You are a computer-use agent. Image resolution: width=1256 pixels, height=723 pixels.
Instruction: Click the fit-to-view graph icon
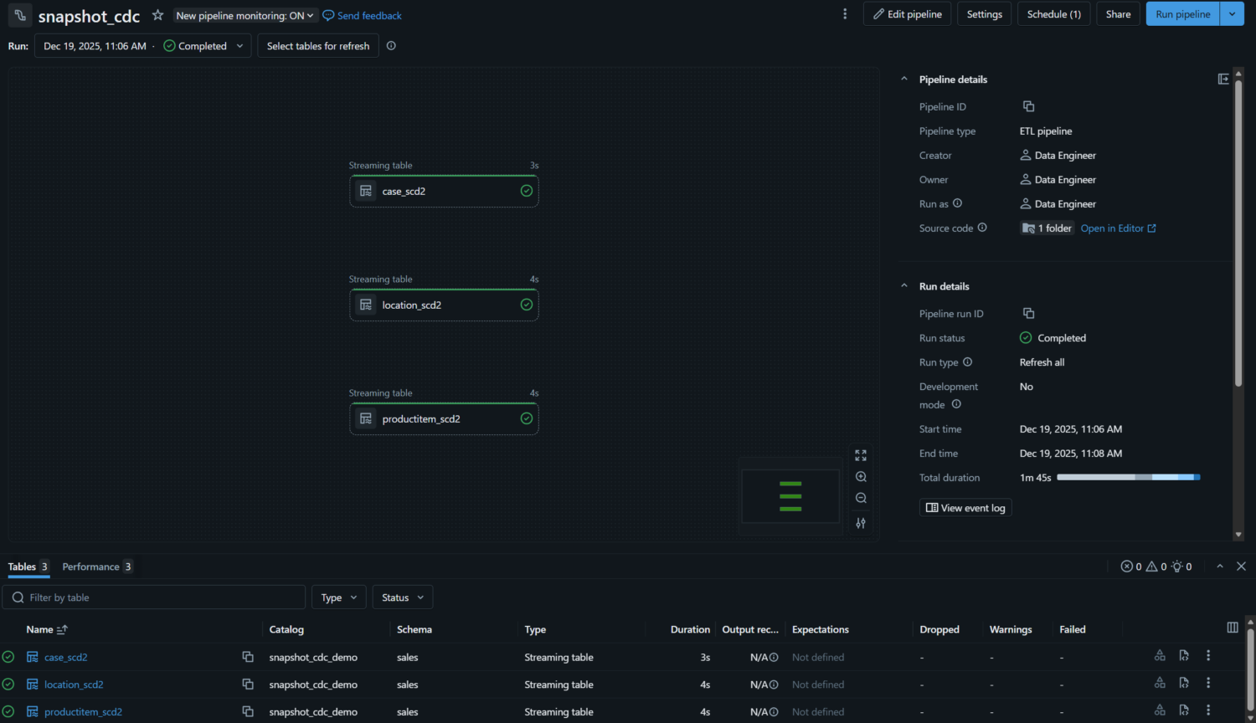click(861, 455)
